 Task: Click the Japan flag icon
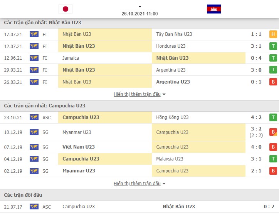66,9
